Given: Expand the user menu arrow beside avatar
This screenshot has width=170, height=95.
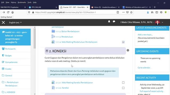Looking at the screenshot, I should [x=162, y=22].
